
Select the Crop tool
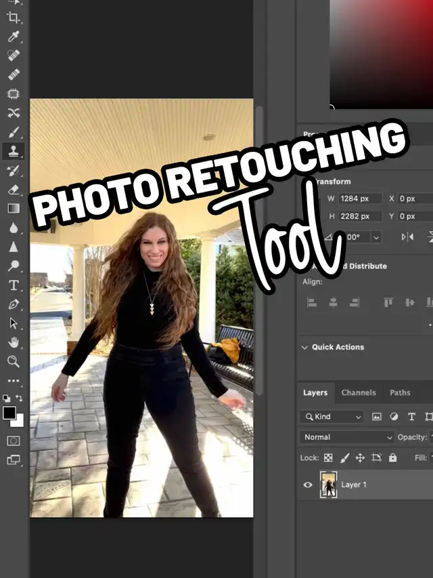tap(14, 18)
